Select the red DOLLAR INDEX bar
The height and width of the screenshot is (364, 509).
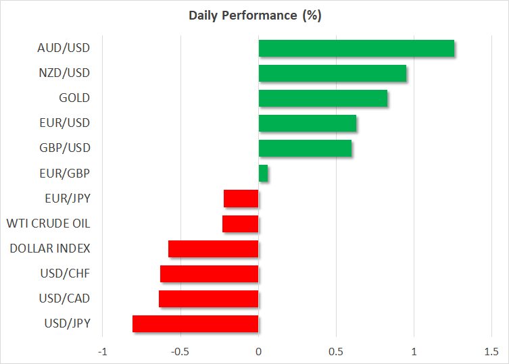pos(214,249)
